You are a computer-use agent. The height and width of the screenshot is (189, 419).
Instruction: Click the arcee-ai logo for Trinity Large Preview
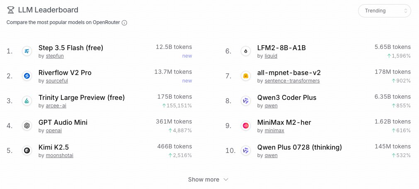tap(27, 101)
